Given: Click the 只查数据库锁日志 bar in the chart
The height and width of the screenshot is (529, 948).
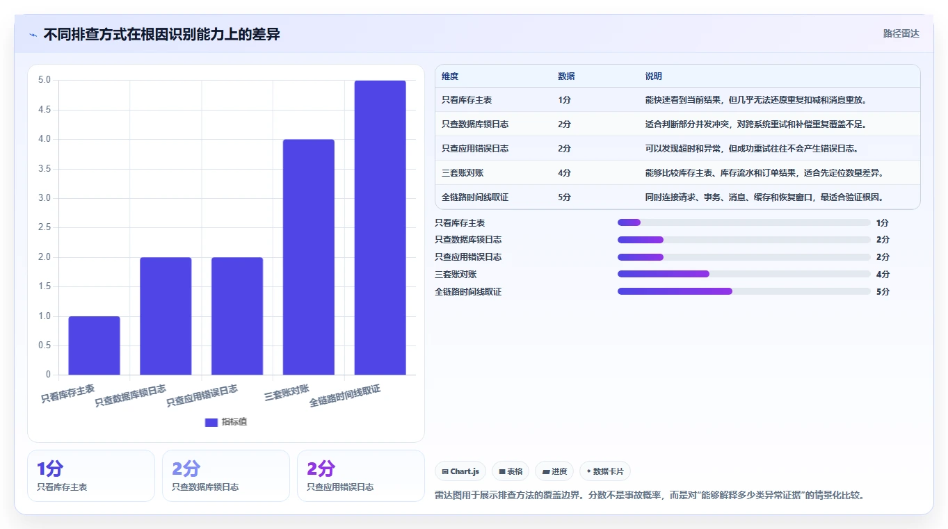Looking at the screenshot, I should [x=166, y=316].
